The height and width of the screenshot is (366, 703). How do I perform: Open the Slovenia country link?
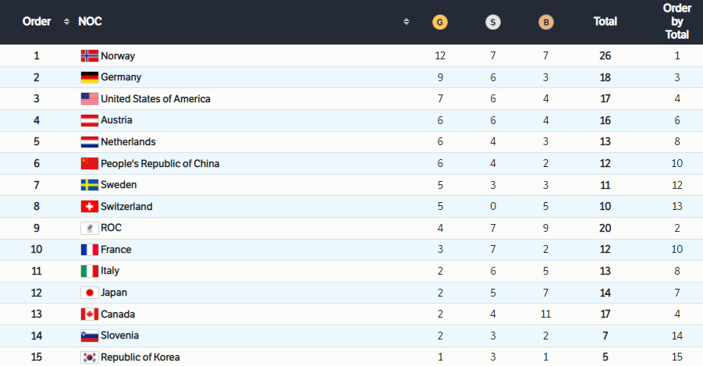point(119,336)
